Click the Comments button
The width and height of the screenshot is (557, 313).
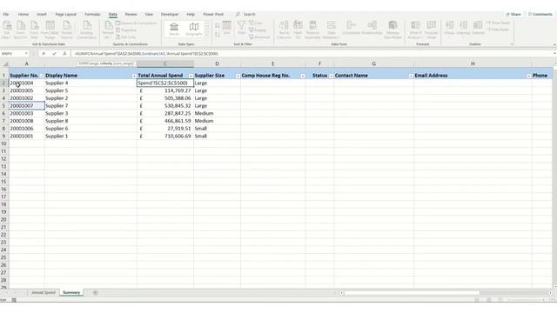point(540,14)
